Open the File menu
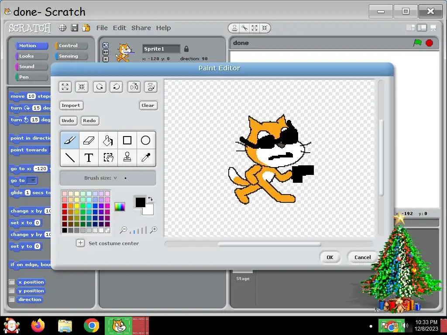Screen dimensions: 447x335 pos(102,28)
